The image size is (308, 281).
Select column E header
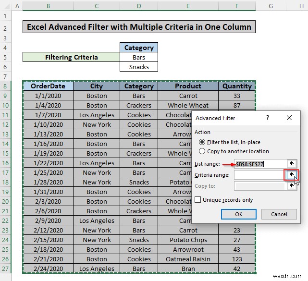point(188,6)
